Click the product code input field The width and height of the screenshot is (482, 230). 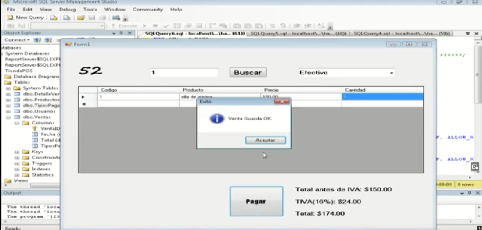[183, 73]
